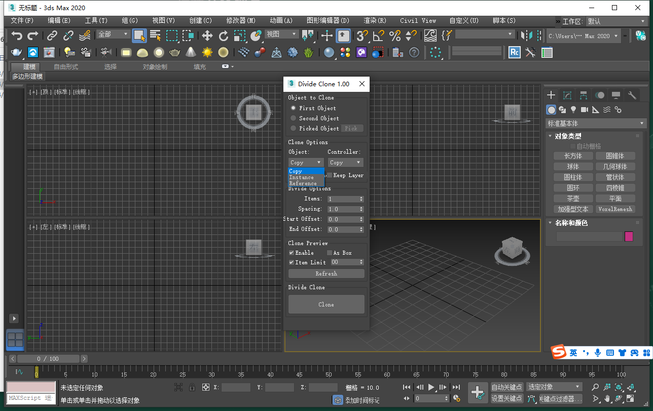
Task: Choose the Second Object radio option
Action: [294, 118]
